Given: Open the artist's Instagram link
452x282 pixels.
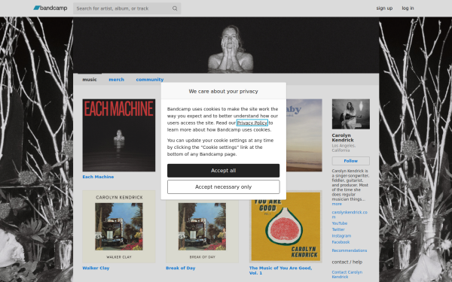Looking at the screenshot, I should tap(341, 236).
